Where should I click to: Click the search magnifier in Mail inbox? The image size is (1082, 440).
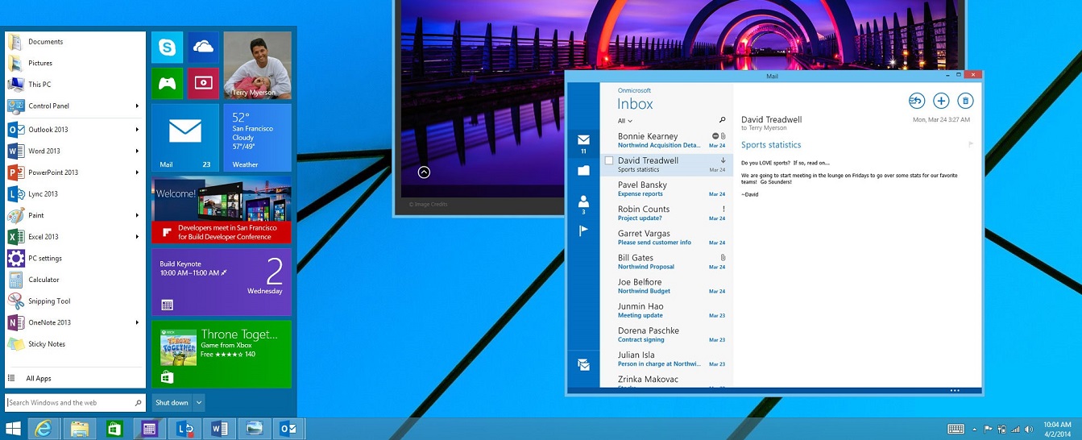pyautogui.click(x=722, y=120)
